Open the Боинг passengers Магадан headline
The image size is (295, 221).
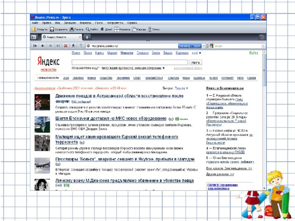(125, 159)
